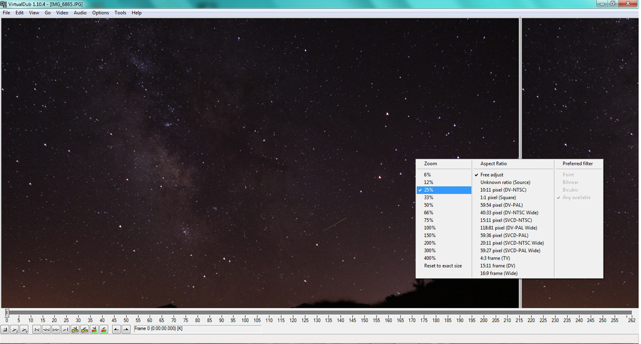Set pane zoom to 6%

(x=444, y=175)
